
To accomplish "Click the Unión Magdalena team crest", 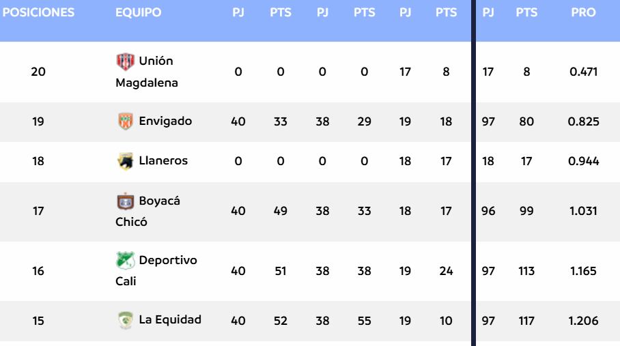I will [126, 61].
